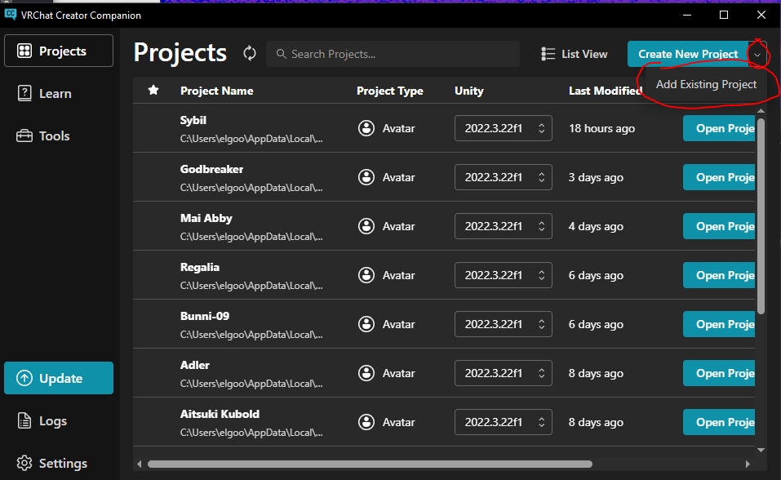Select Add Existing Project menu entry

706,84
